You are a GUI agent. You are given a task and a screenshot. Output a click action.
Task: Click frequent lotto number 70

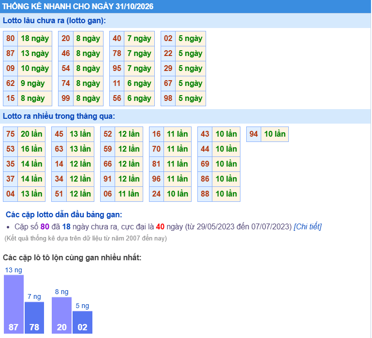click(156, 149)
